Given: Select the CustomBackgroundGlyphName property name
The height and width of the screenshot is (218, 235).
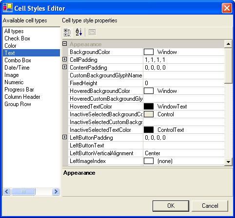Looking at the screenshot, I should pos(106,75).
